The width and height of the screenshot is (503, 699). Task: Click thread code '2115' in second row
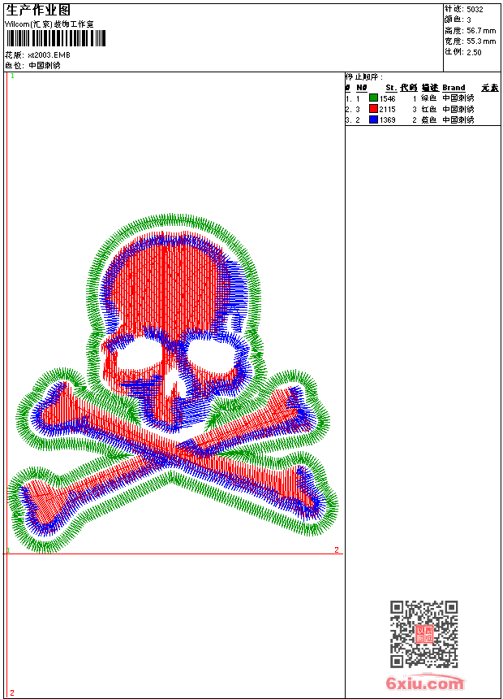387,109
